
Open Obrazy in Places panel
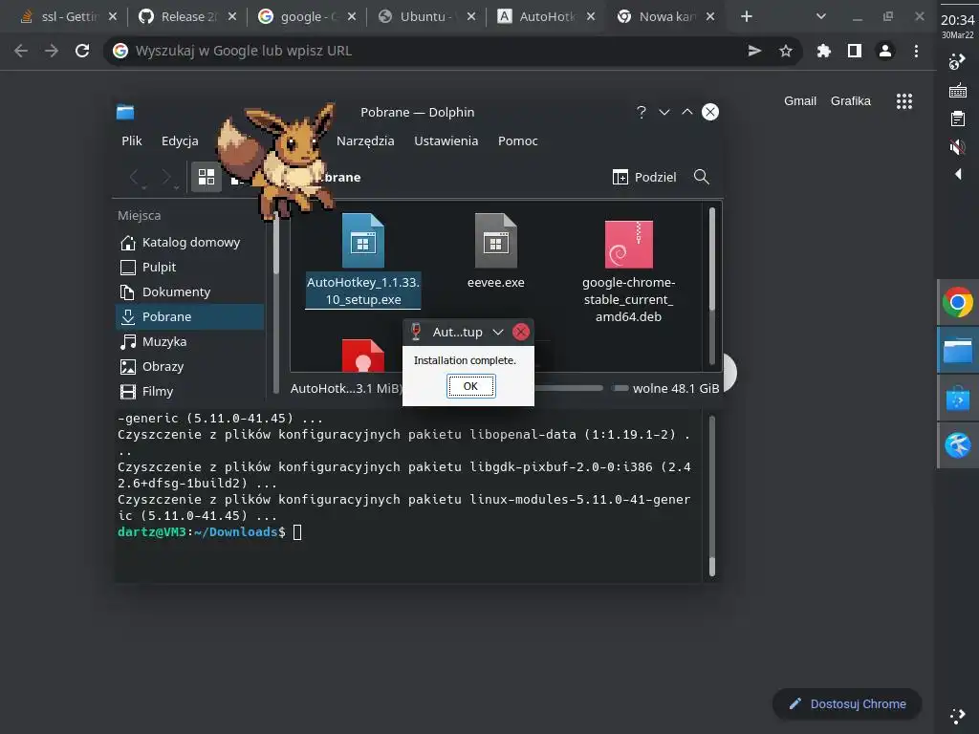coord(190,367)
